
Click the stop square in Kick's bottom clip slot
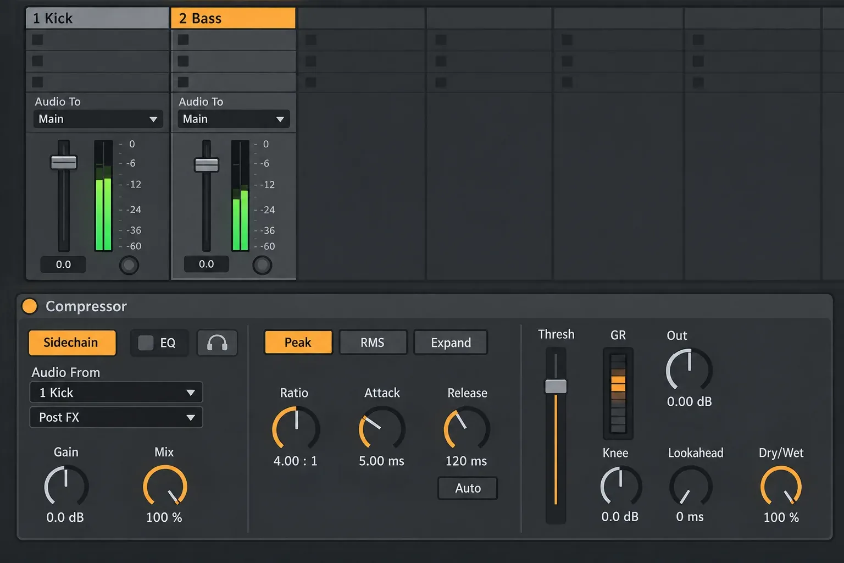click(x=37, y=82)
